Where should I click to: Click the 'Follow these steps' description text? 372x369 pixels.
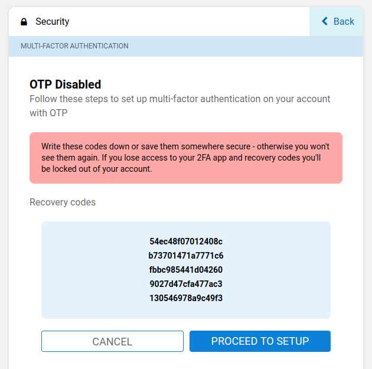point(180,99)
